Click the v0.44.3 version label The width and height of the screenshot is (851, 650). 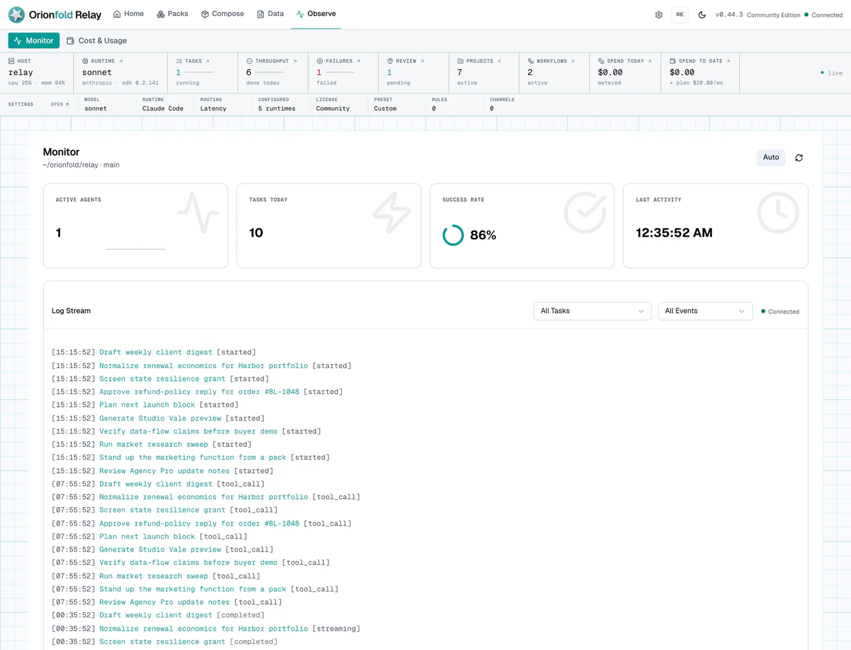tap(729, 15)
